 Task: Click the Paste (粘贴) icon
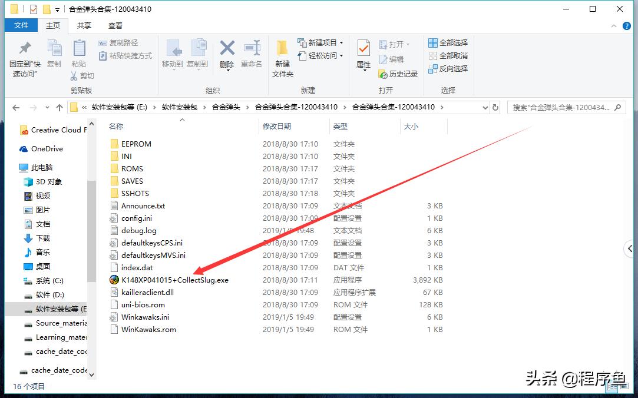(x=78, y=57)
